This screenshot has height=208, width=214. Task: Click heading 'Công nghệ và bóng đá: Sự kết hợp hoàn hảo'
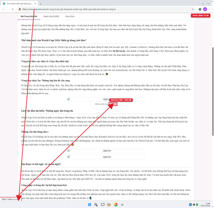tap(44, 185)
